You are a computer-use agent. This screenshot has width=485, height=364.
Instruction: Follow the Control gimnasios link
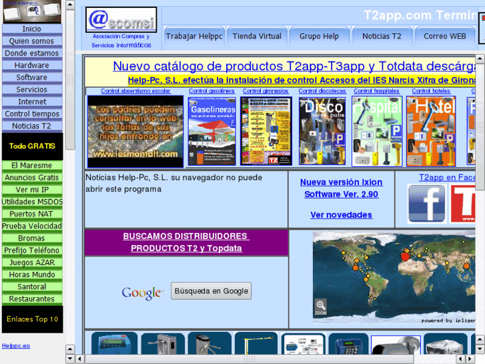tap(266, 91)
